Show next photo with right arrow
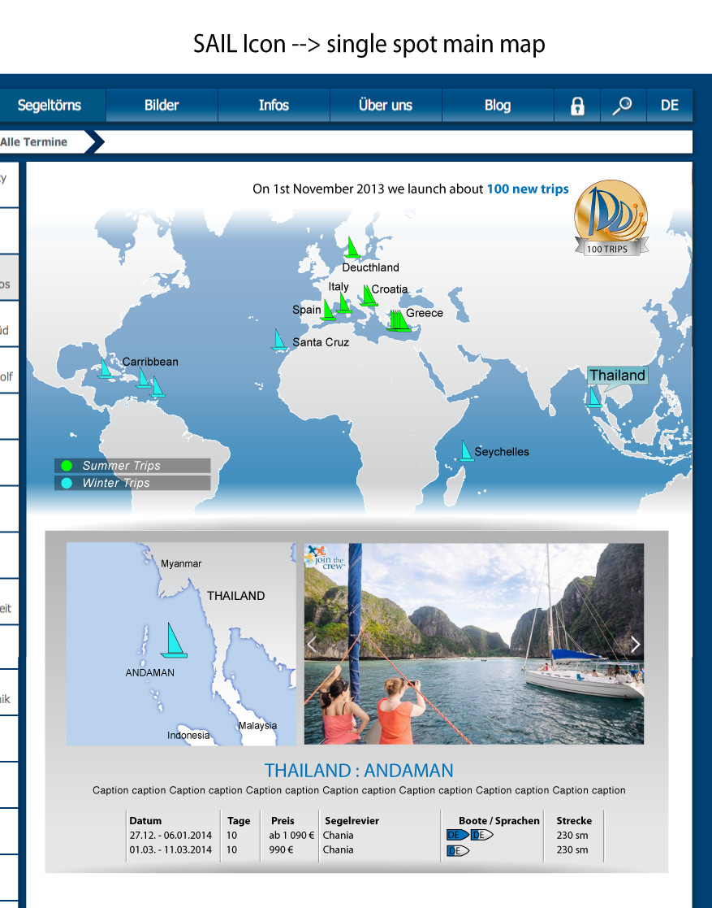The height and width of the screenshot is (908, 712). coord(635,645)
